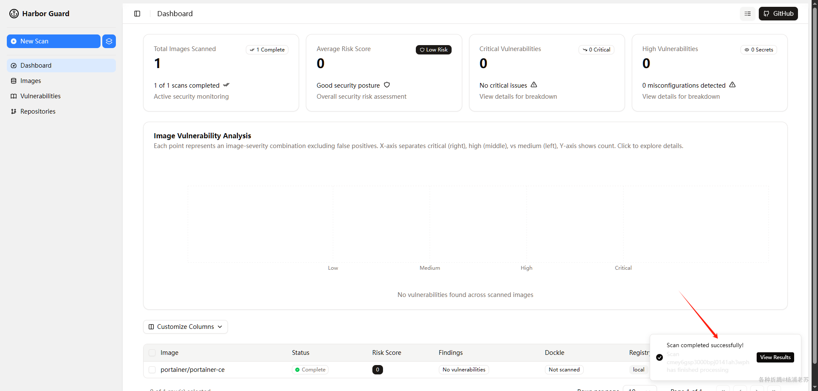
Task: Expand the Customize Columns dropdown
Action: click(x=185, y=327)
